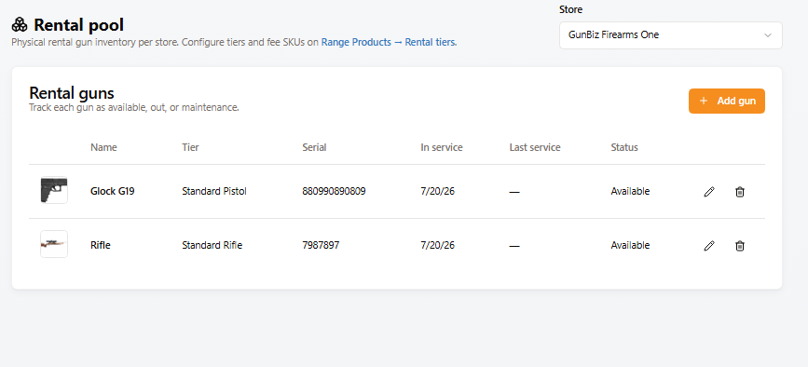Click the Last service column header
Viewport: 808px width, 367px height.
coord(535,147)
